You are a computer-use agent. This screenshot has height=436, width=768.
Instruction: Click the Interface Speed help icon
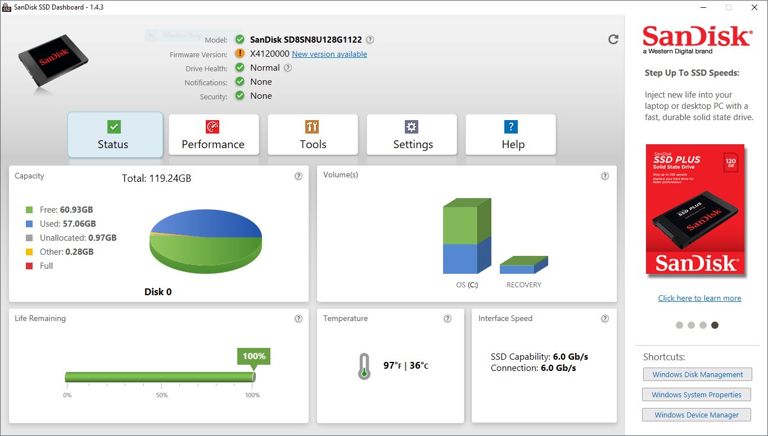point(605,319)
